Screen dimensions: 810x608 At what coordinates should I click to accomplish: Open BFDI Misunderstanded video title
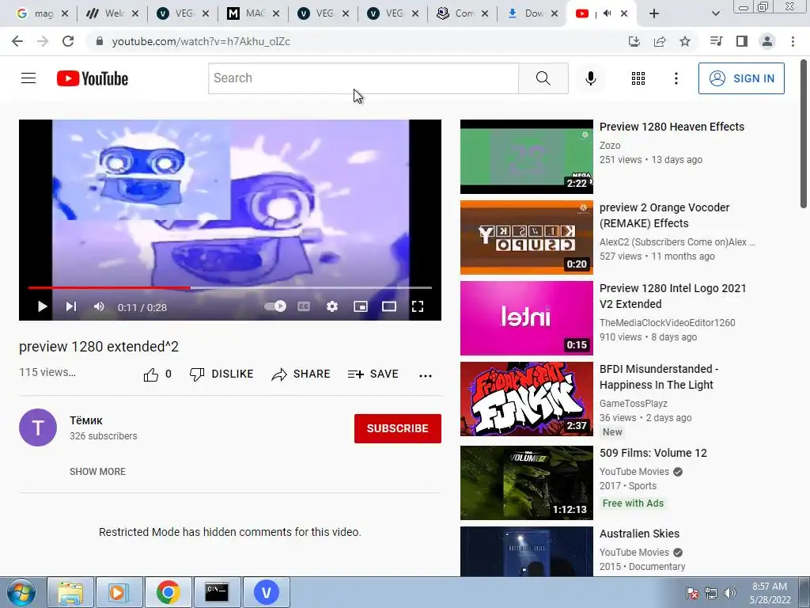click(x=659, y=376)
